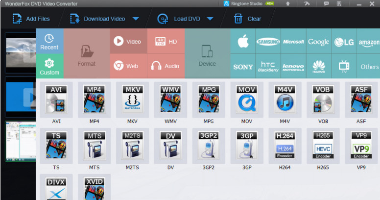Select WMV as output format

point(170,100)
